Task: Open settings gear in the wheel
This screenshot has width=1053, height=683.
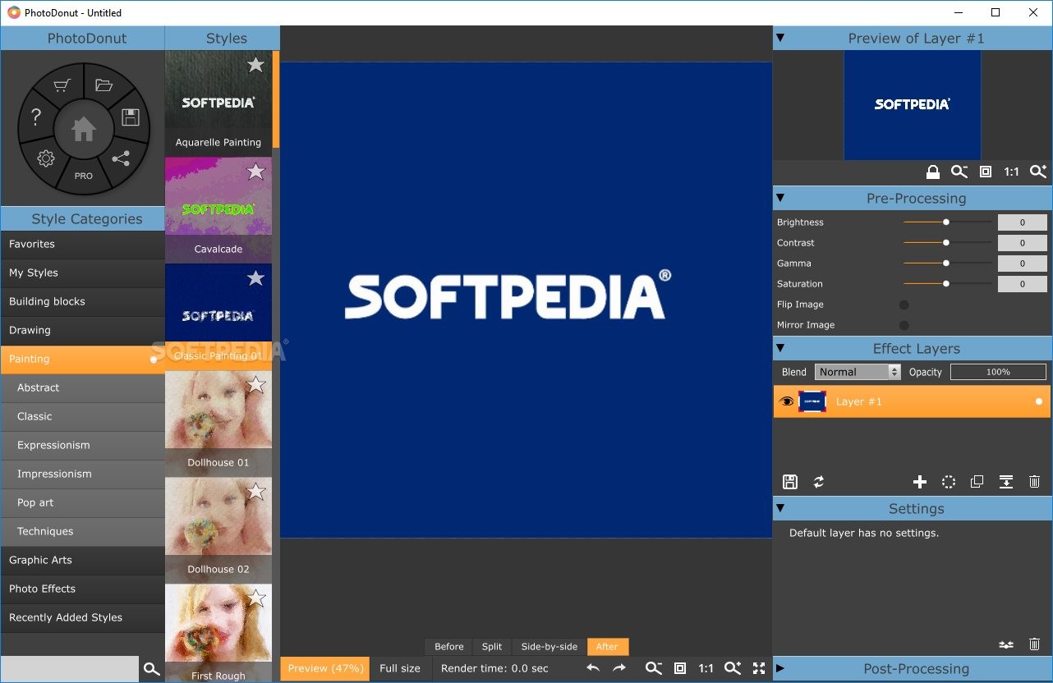Action: pyautogui.click(x=46, y=158)
